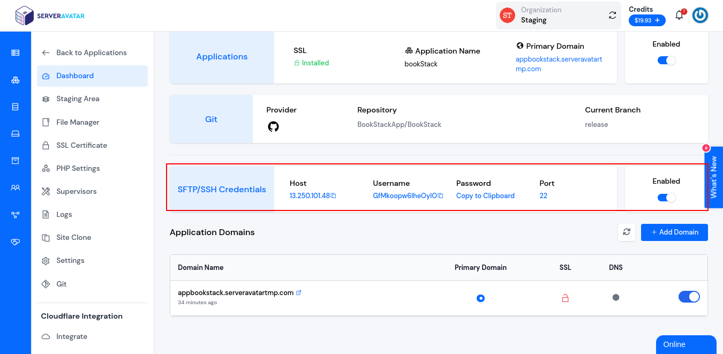Click the BookStackApp/BookStack repository text

tap(400, 124)
